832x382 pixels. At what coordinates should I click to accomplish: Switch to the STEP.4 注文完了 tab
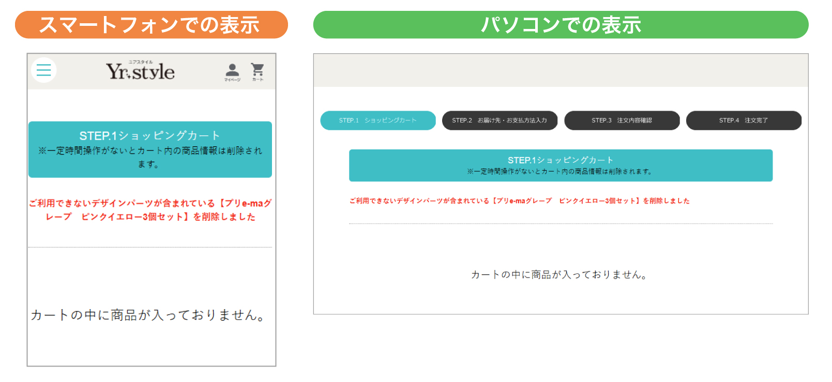(x=744, y=120)
